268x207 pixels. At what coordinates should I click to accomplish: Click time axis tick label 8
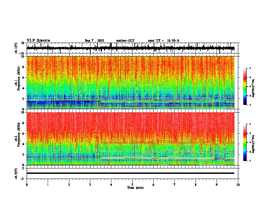196,185
